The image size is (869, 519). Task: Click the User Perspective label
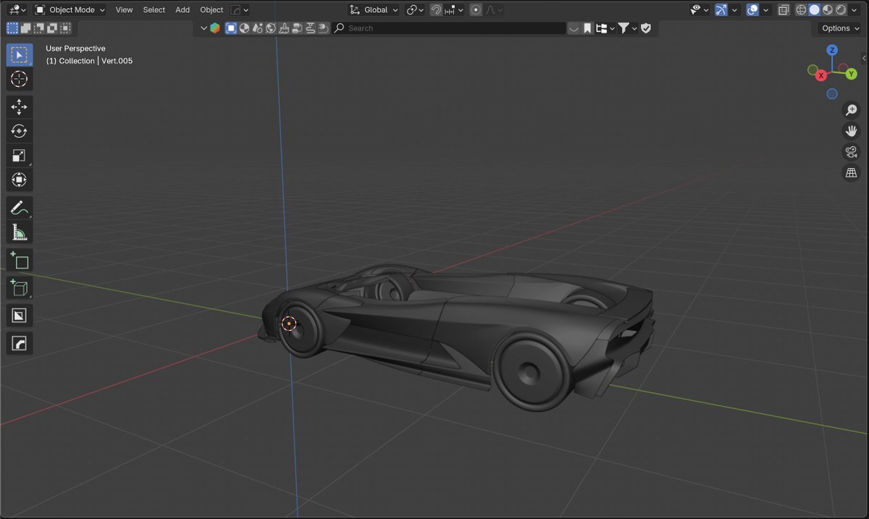pyautogui.click(x=75, y=48)
